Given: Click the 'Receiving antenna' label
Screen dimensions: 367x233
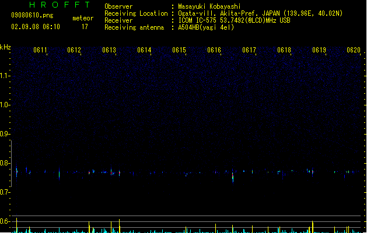Looking at the screenshot, I should (134, 27).
